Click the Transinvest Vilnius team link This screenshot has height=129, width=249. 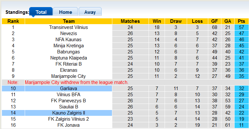pyautogui.click(x=69, y=27)
